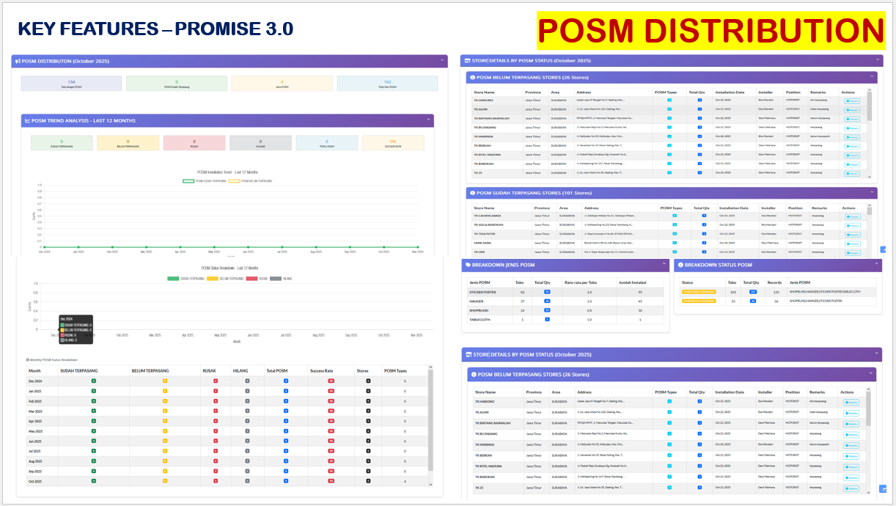Open Details for store TK AULIA BAROKAH
The image size is (896, 506).
[852, 226]
